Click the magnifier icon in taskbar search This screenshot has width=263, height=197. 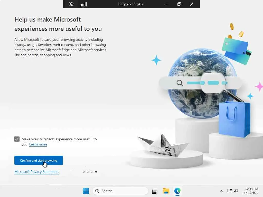[x=97, y=191]
